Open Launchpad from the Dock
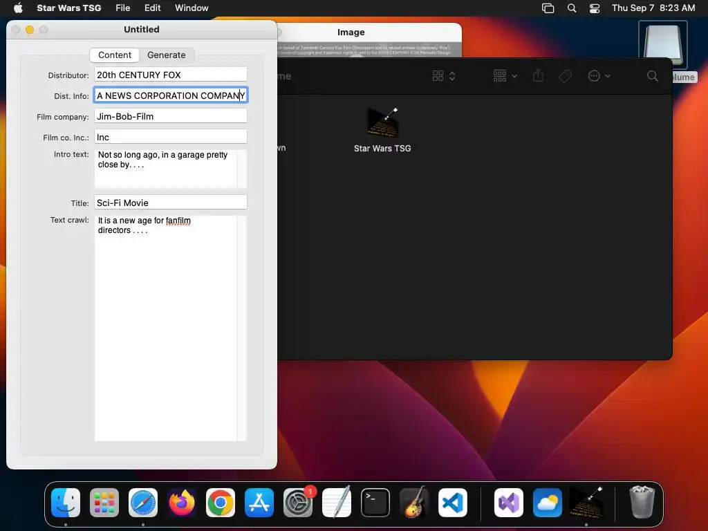Image resolution: width=708 pixels, height=531 pixels. pos(104,503)
